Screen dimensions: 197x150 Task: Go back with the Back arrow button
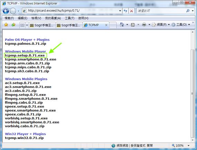pyautogui.click(x=6, y=11)
